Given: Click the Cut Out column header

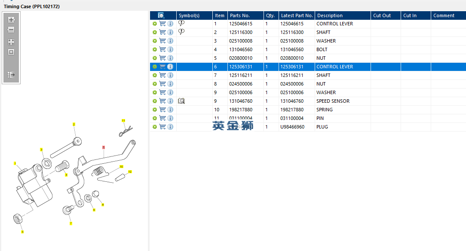Looking at the screenshot, I should 386,15.
